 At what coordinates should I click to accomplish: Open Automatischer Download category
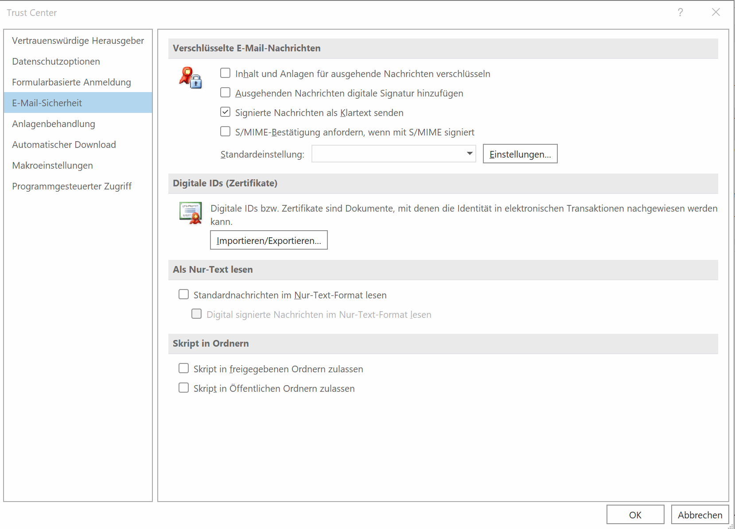pyautogui.click(x=78, y=145)
